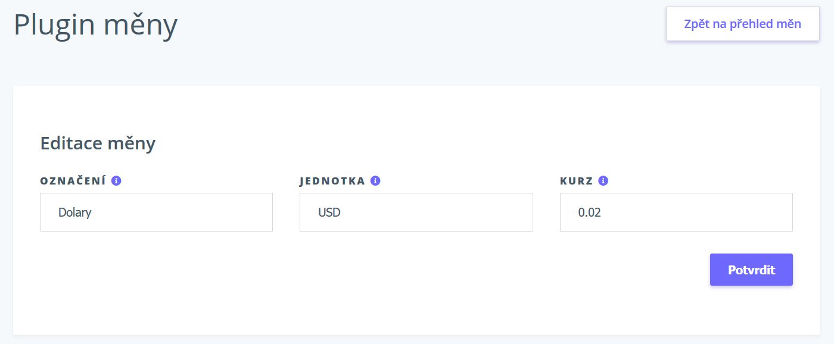This screenshot has width=834, height=344.
Task: Focus the Označení input field
Action: 156,212
